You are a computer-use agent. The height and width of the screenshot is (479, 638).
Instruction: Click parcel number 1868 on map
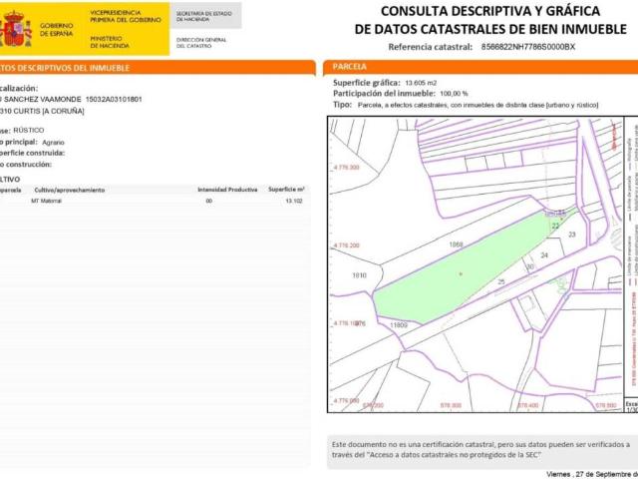456,244
